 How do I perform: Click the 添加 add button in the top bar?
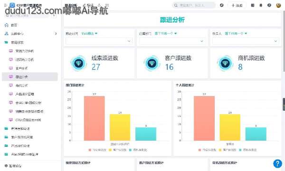click(237, 5)
